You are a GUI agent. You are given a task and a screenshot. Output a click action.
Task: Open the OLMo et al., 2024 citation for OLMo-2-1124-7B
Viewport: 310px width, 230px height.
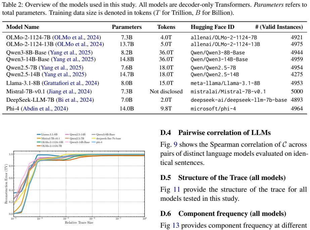pos(77,37)
